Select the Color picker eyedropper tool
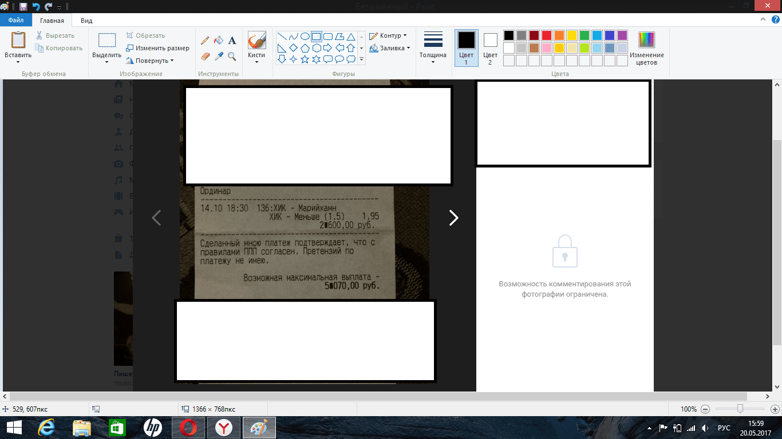The height and width of the screenshot is (439, 782). [218, 56]
